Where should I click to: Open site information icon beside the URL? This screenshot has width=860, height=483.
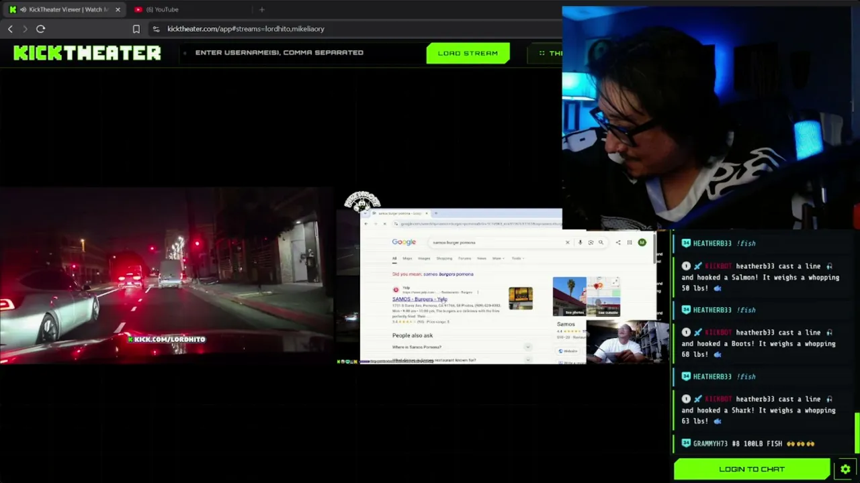pyautogui.click(x=156, y=29)
